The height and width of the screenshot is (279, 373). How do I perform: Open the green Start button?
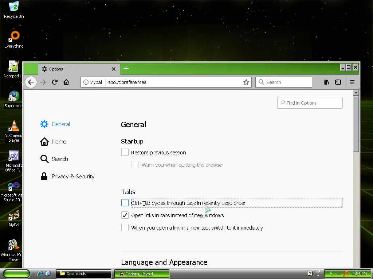click(x=16, y=274)
